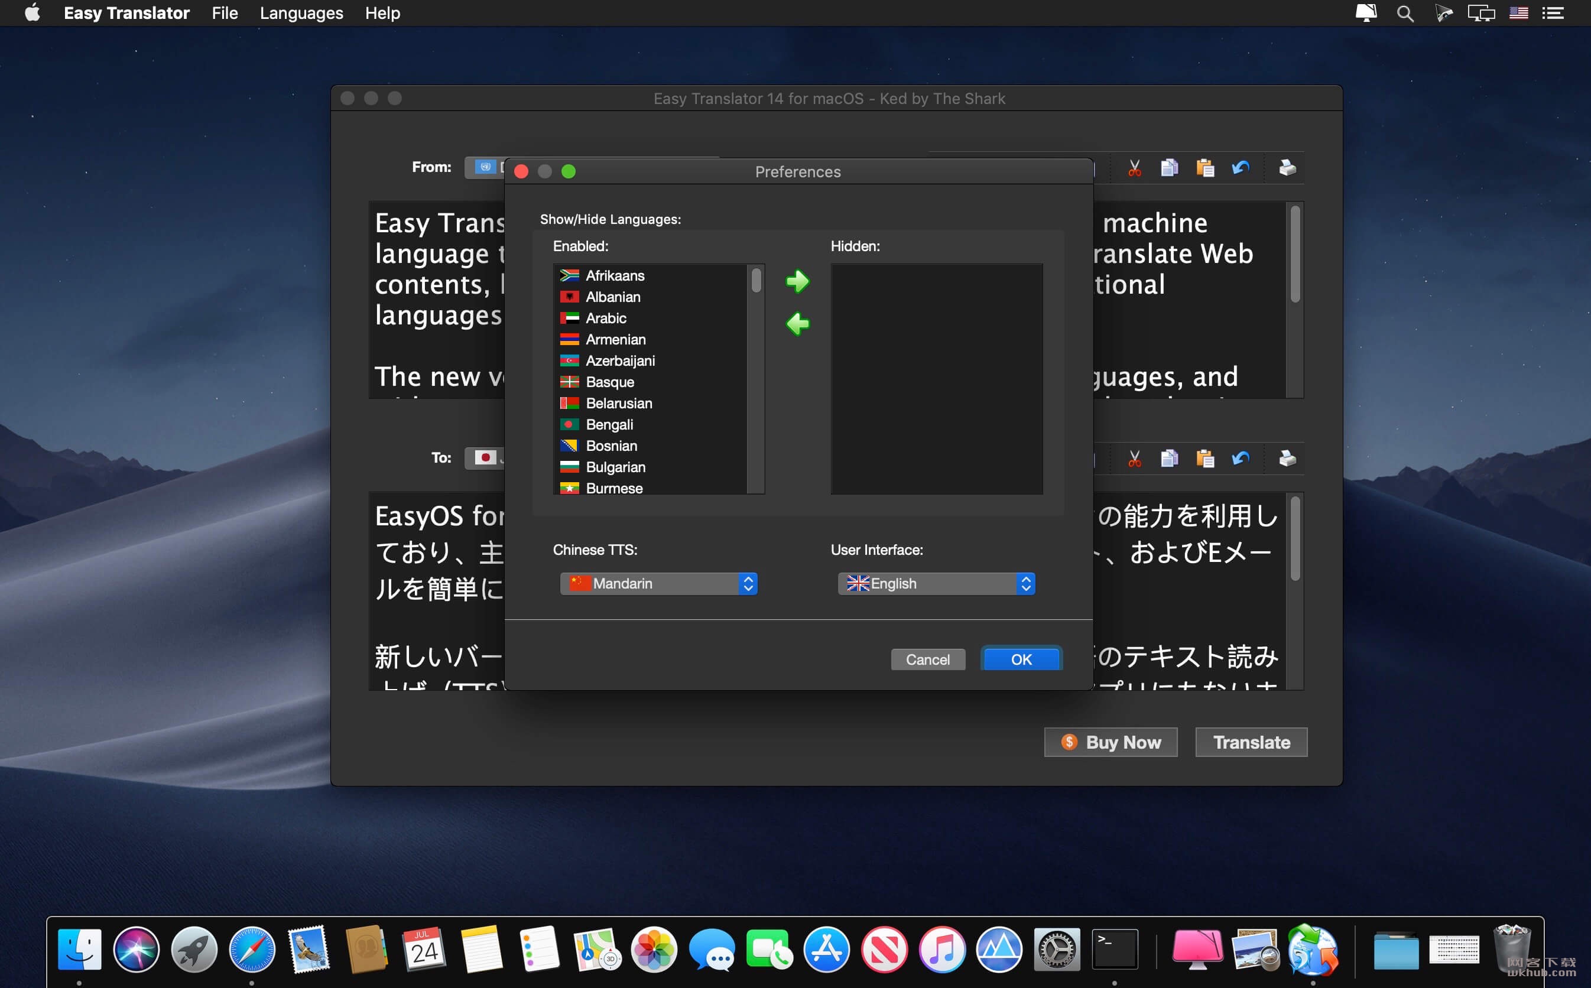Viewport: 1591px width, 988px height.
Task: Select Afrikaans in the Enabled list
Action: pyautogui.click(x=650, y=276)
